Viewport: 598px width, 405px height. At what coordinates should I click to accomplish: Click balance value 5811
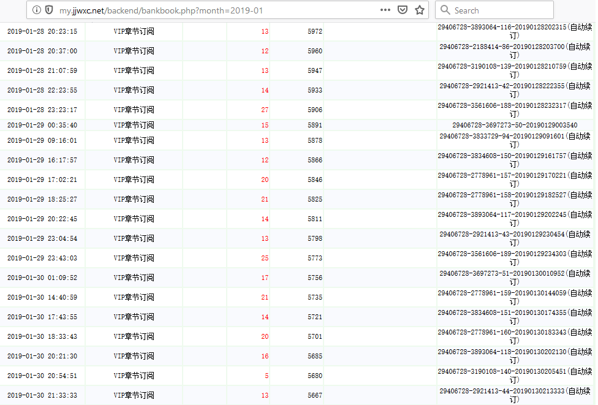pos(315,219)
